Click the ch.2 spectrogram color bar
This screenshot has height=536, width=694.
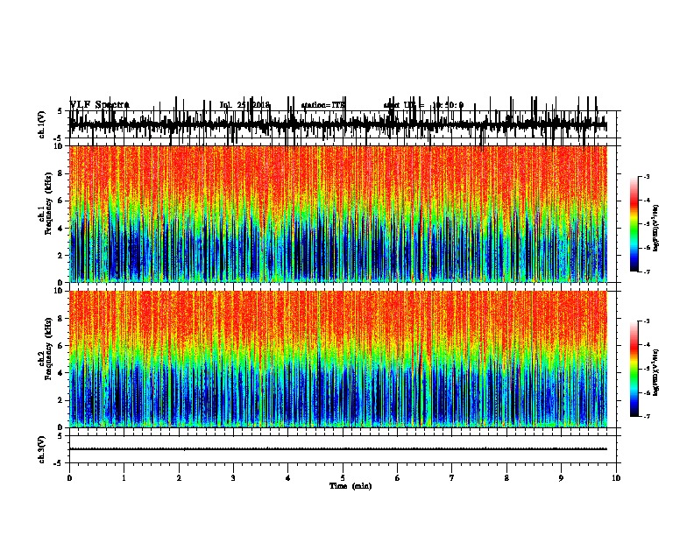(634, 369)
